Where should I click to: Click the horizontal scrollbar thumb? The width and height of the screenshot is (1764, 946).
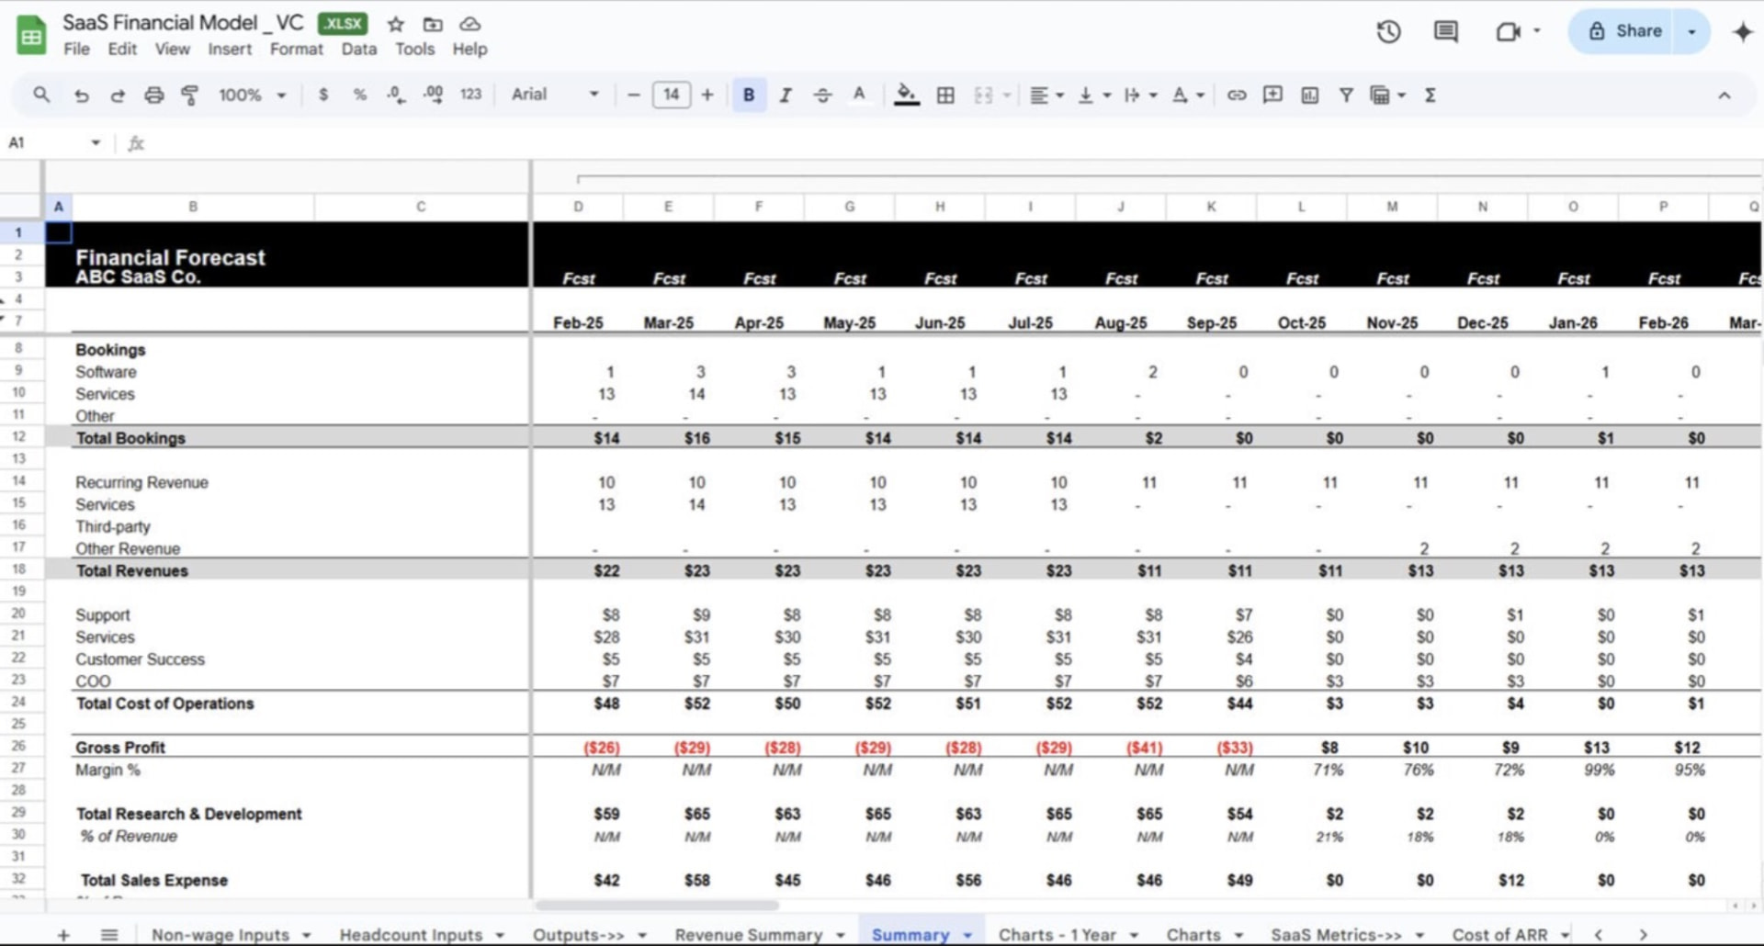coord(657,906)
